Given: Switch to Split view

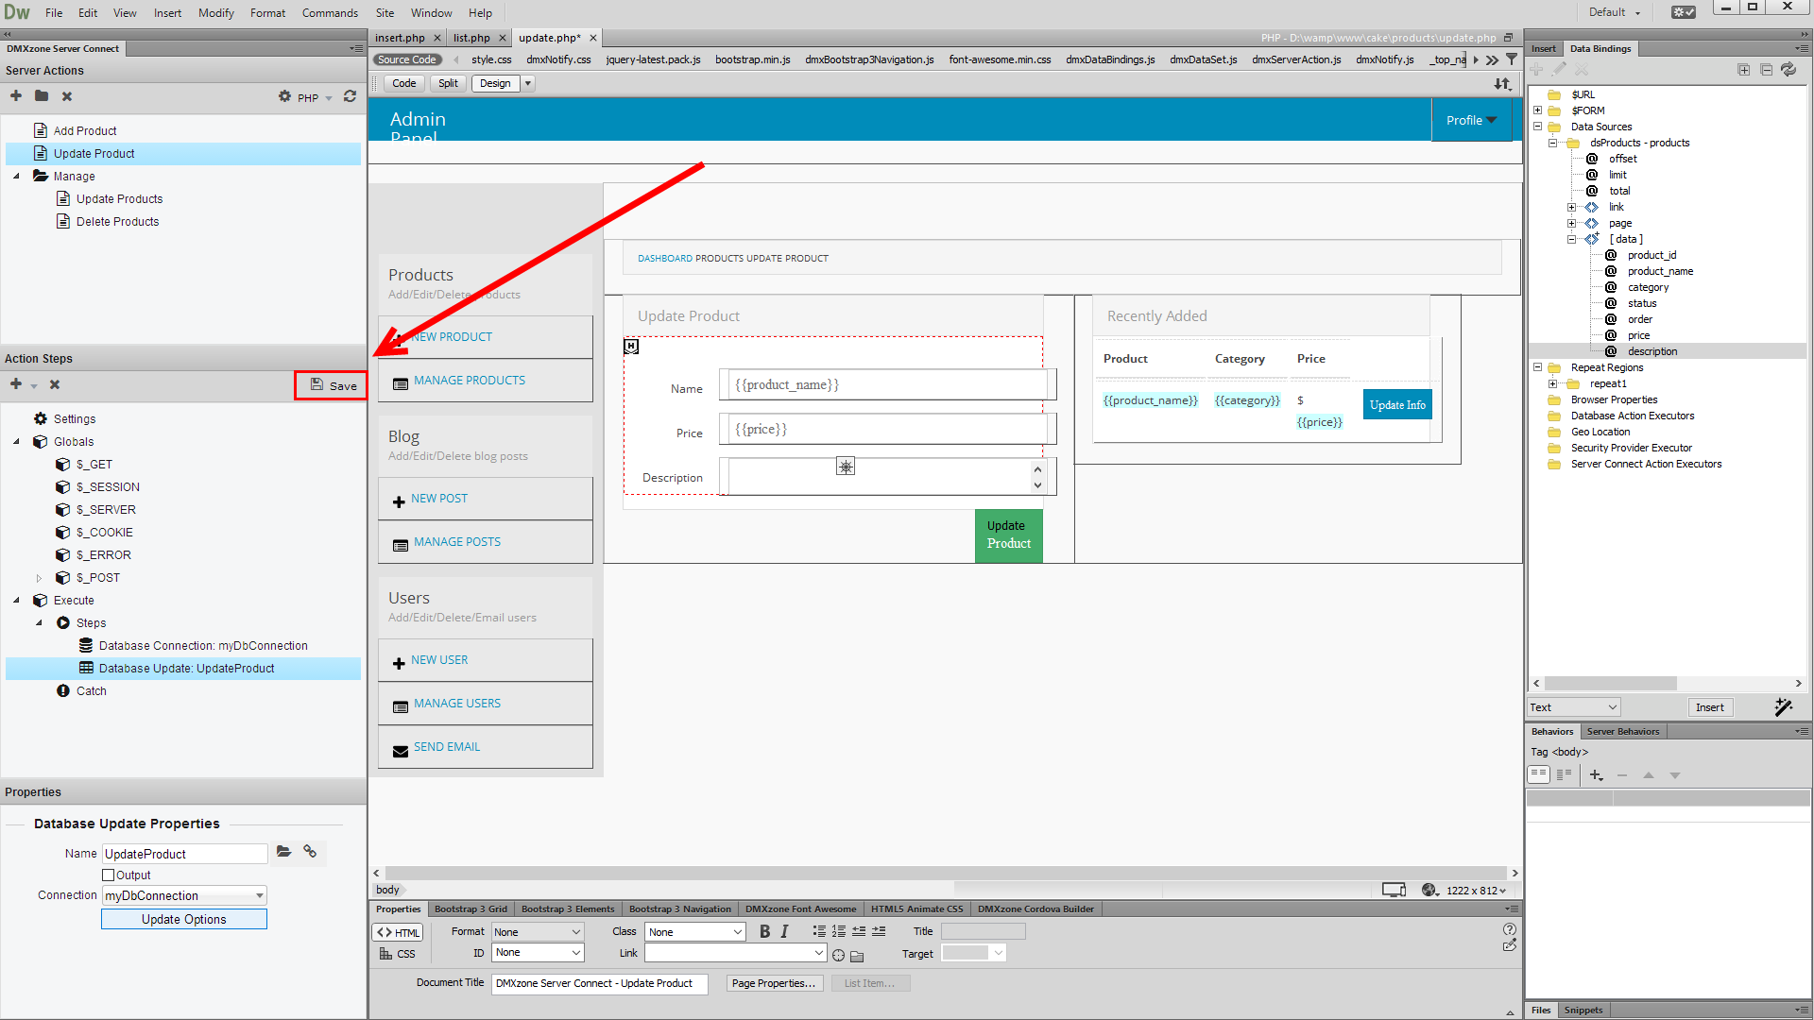Looking at the screenshot, I should [x=448, y=83].
